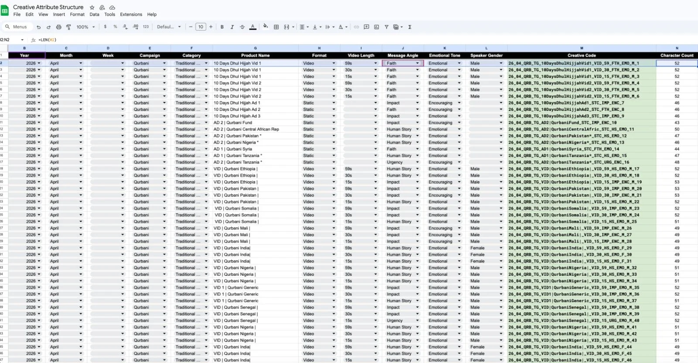Open the zoom 100% dropdown
The image size is (698, 363).
85,27
